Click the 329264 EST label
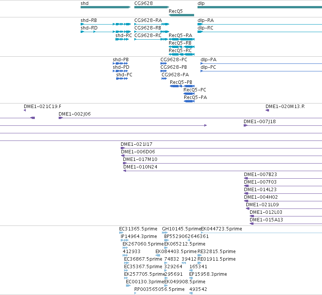The height and width of the screenshot is (295, 322). point(173,267)
